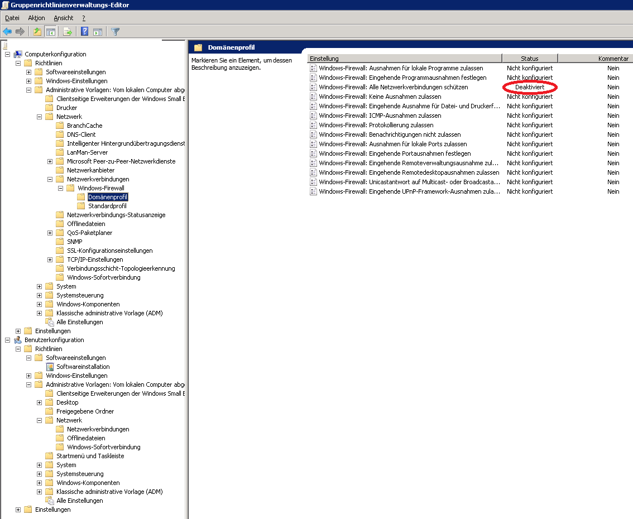Select Windows-Sofortverbindung under Benutzerkonfiguration

click(104, 447)
